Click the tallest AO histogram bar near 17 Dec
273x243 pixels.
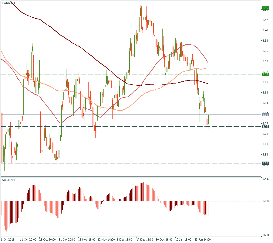pyautogui.click(x=144, y=192)
